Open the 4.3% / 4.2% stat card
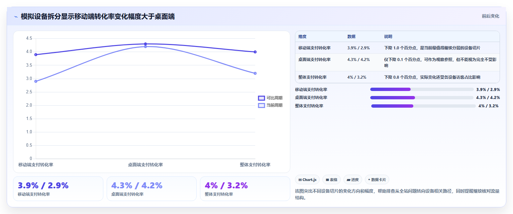The image size is (513, 214). (x=151, y=189)
